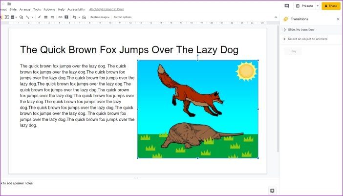Open the Replace image dropdown
This screenshot has height=196, width=343.
pos(100,17)
